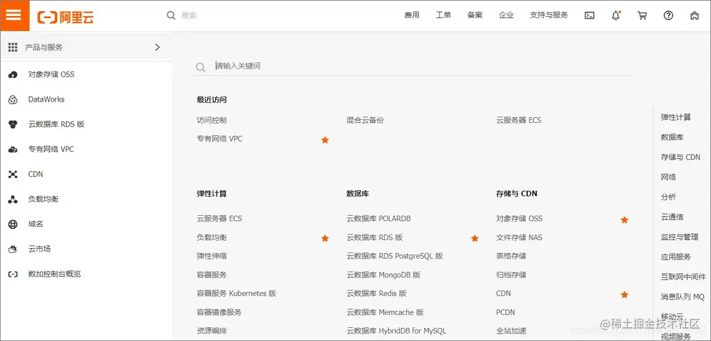Open the shopping cart

pyautogui.click(x=642, y=16)
